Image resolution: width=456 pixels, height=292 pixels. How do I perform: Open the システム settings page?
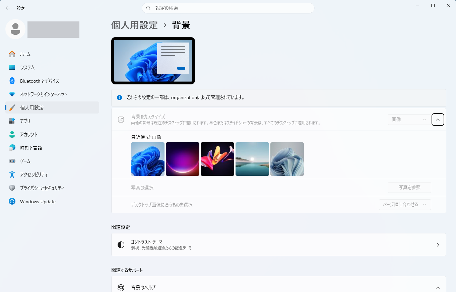[x=52, y=67]
